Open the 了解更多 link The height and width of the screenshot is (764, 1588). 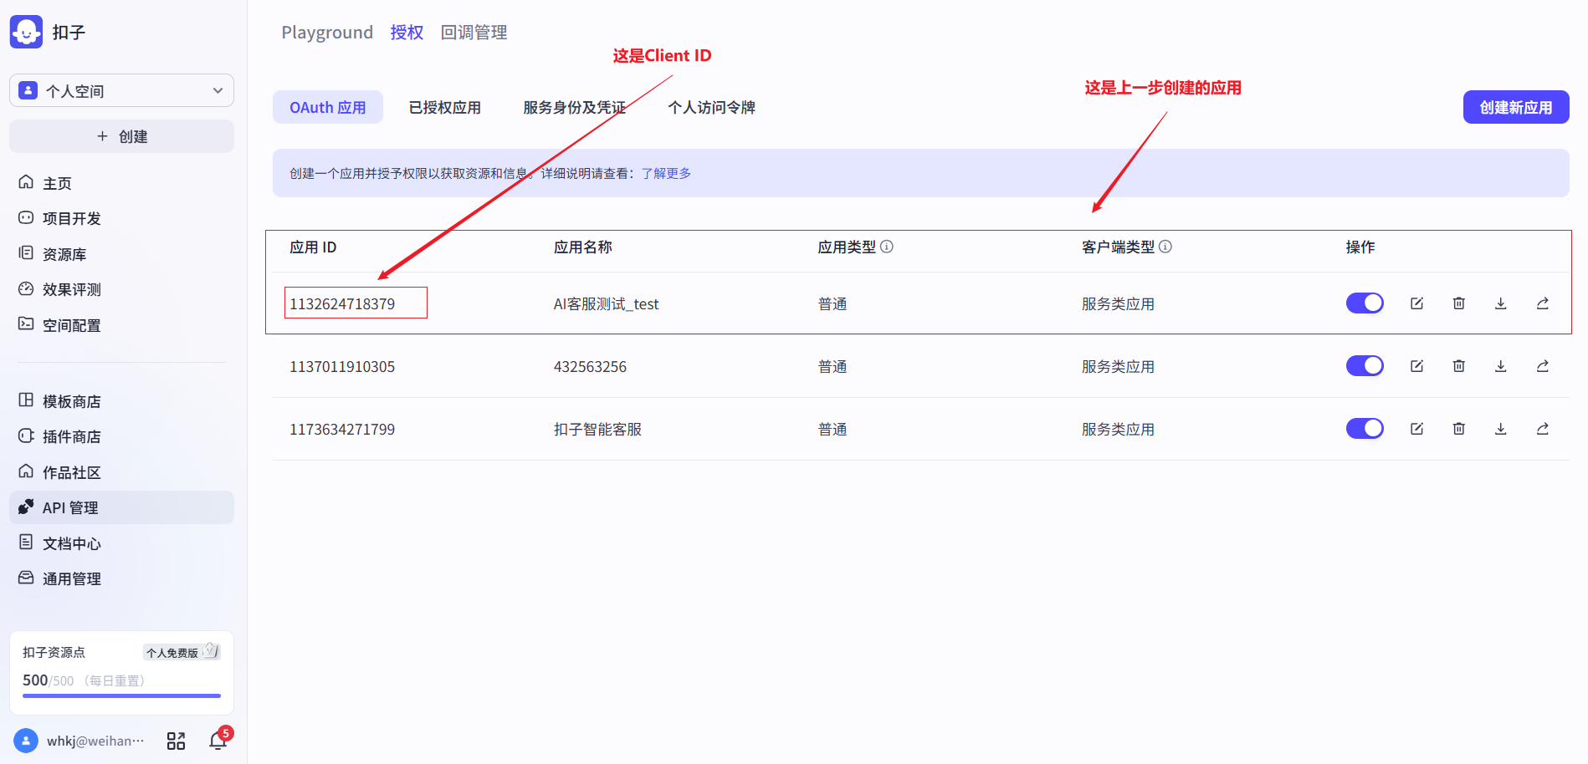[x=666, y=174]
